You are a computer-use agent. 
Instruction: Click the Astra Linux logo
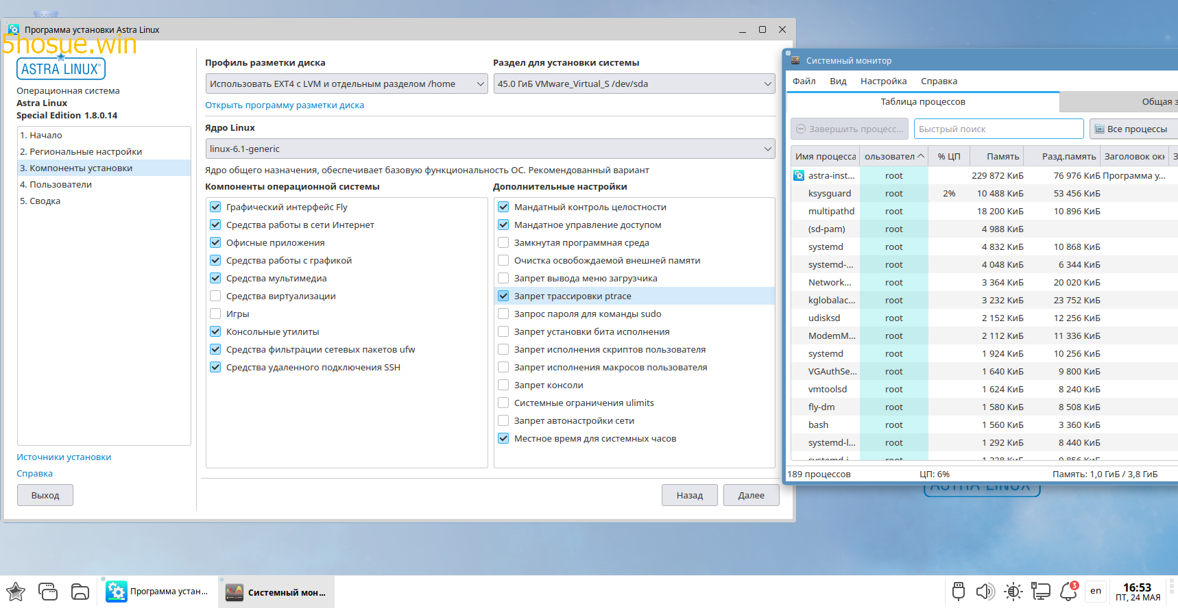pos(60,68)
